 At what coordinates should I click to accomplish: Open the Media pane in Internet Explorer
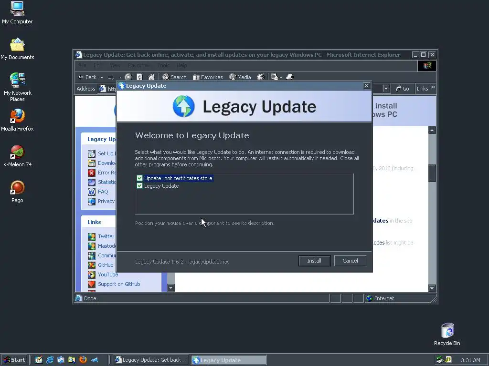[240, 77]
